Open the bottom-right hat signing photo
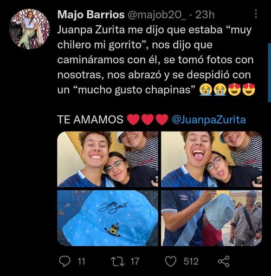The height and width of the screenshot is (276, 271). point(211,218)
